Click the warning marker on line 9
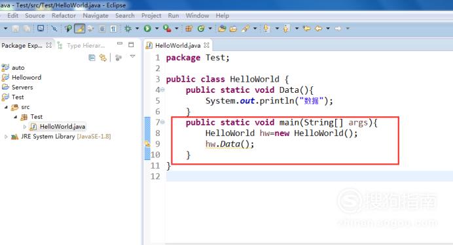 click(147, 144)
